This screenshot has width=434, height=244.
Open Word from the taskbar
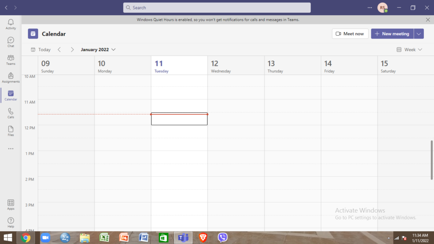(x=144, y=238)
